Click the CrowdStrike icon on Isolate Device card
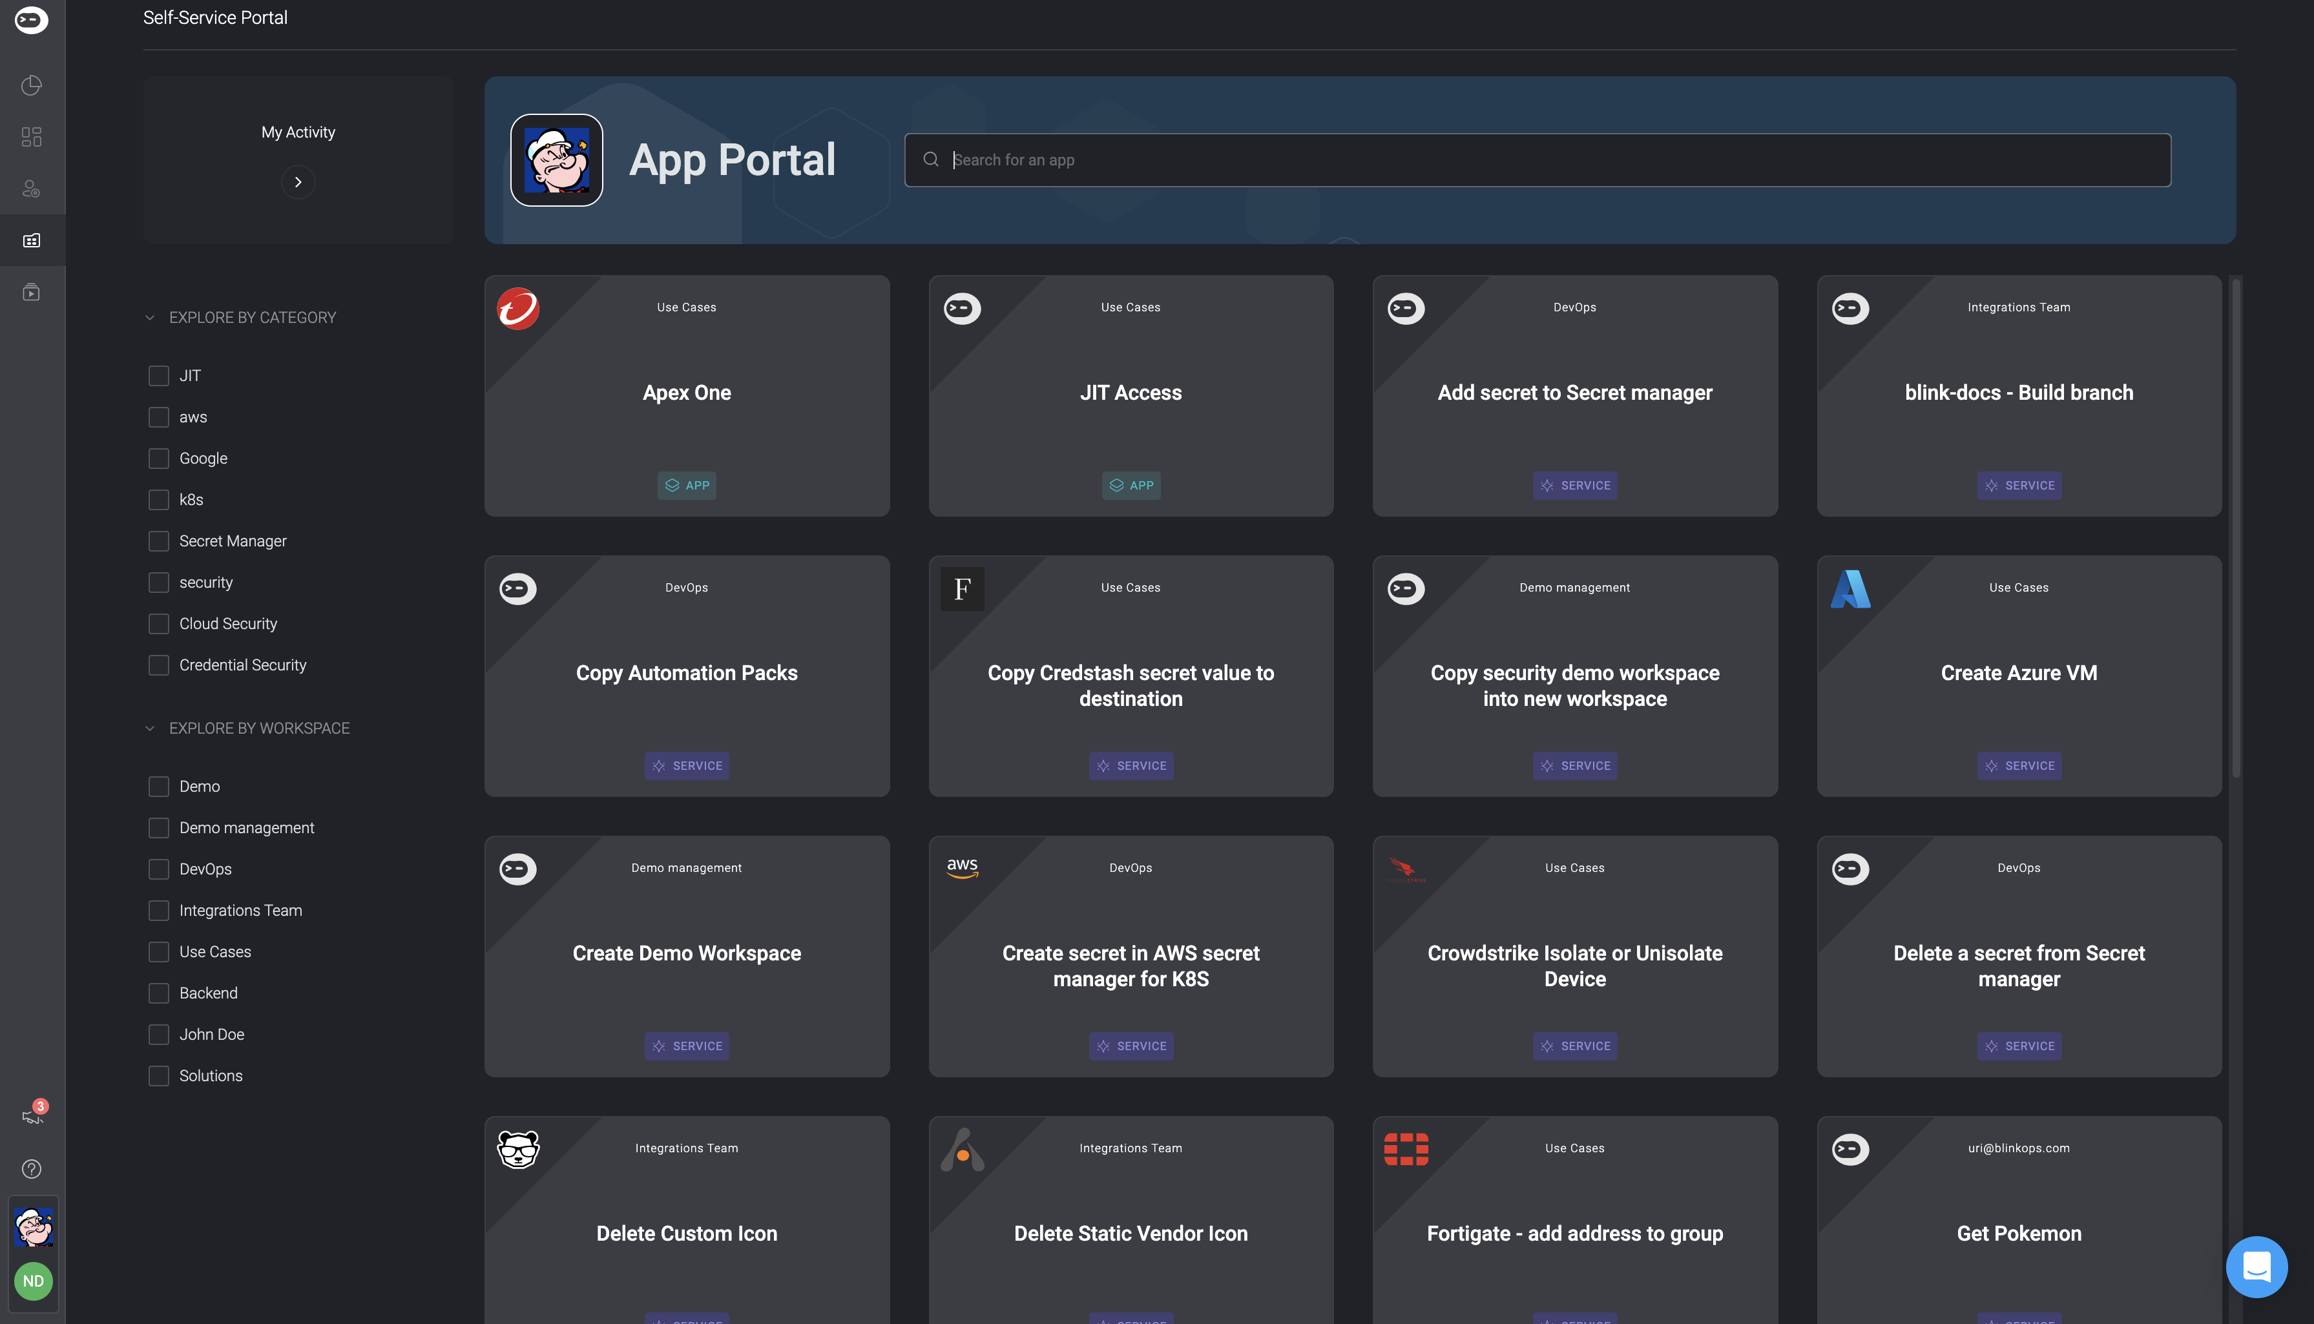Image resolution: width=2314 pixels, height=1324 pixels. [1406, 869]
